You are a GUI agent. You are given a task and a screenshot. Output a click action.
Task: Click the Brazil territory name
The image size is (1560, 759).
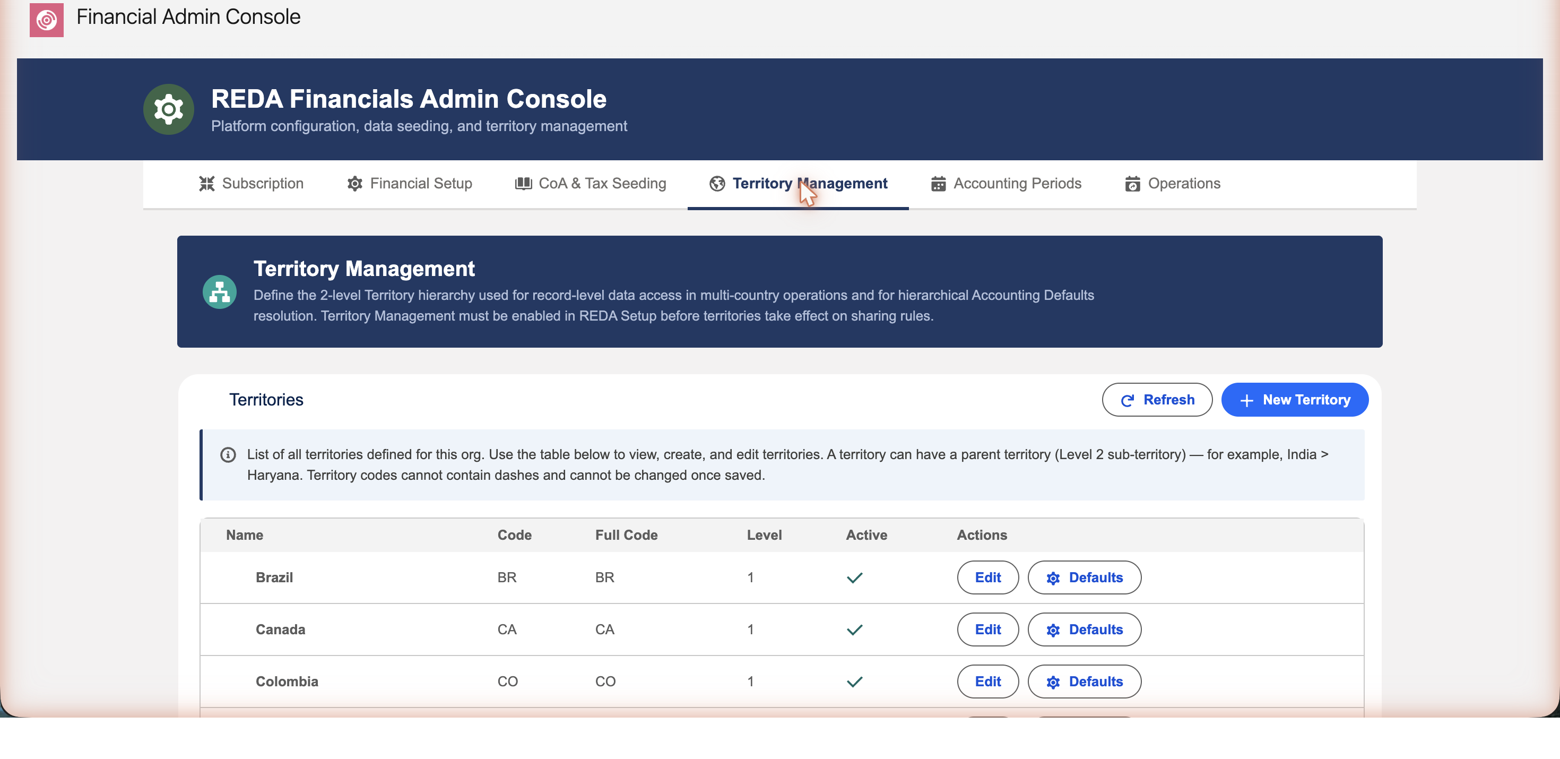(274, 578)
